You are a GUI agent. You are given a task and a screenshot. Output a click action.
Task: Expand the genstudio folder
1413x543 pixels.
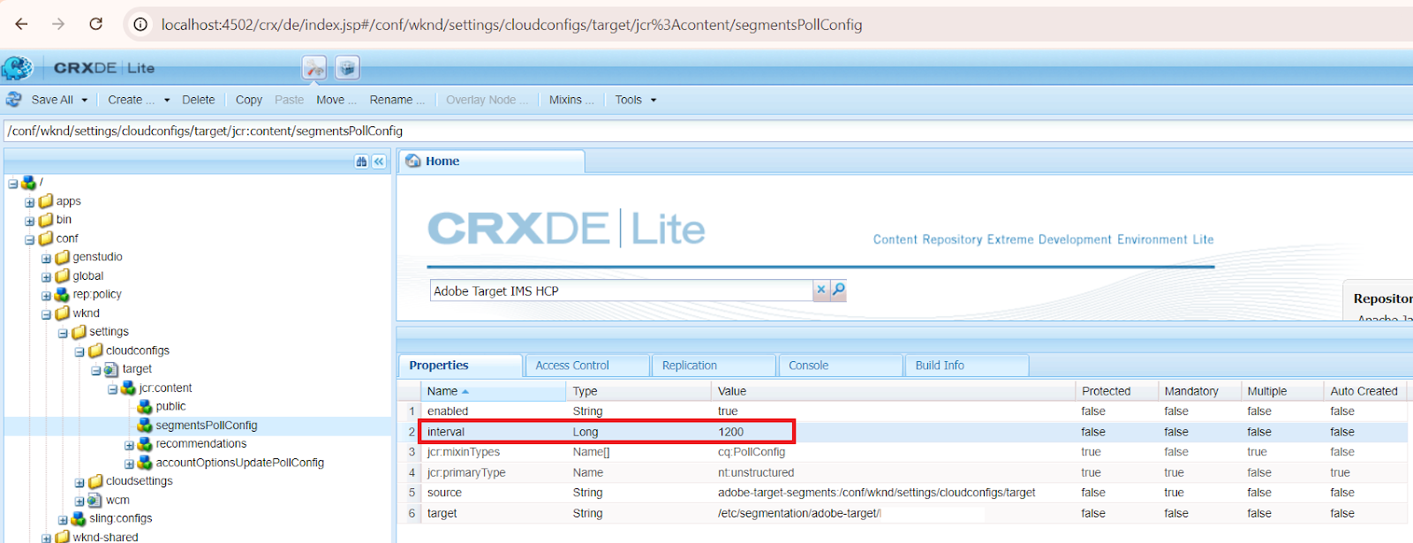[x=46, y=258]
